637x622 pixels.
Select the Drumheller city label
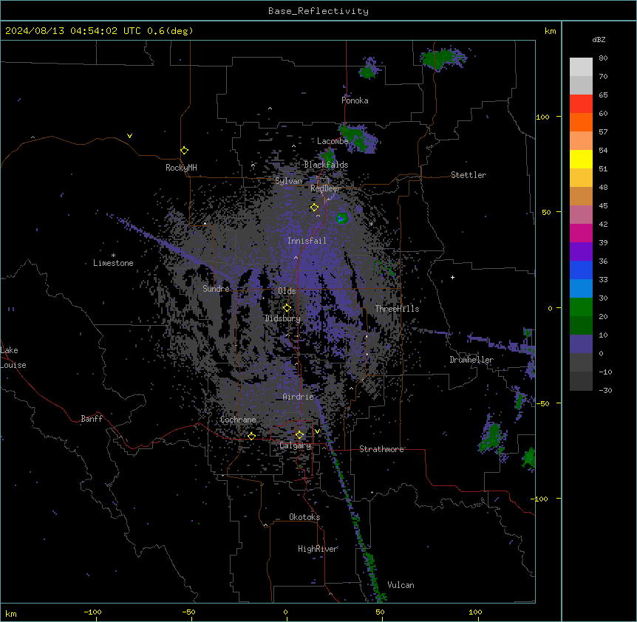click(471, 360)
